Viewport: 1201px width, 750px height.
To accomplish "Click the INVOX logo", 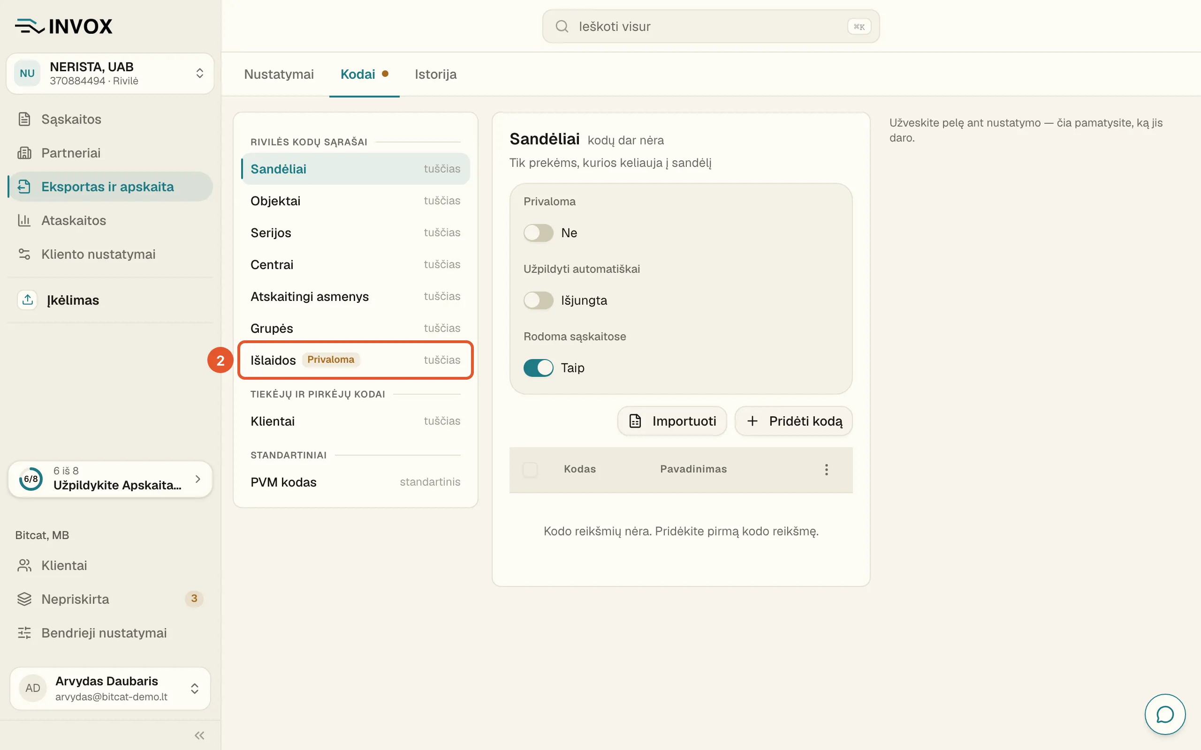I will tap(63, 26).
